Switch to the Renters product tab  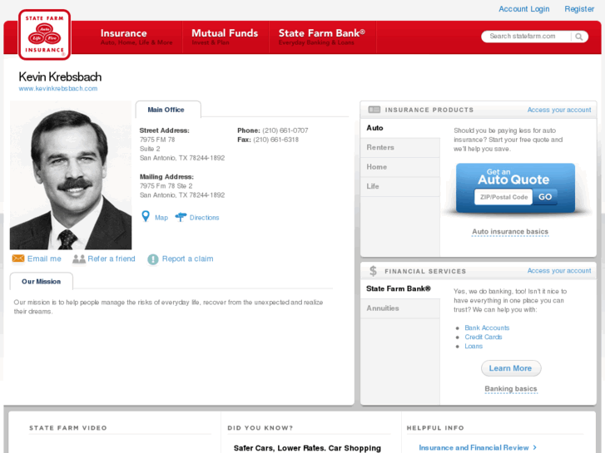(x=400, y=147)
